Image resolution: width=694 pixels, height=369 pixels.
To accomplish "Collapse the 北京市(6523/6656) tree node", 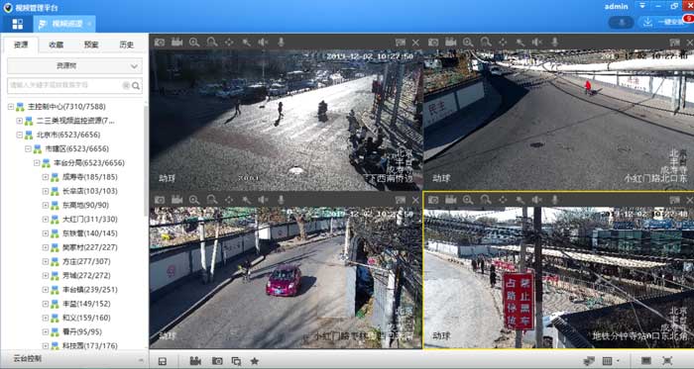I will [x=19, y=135].
